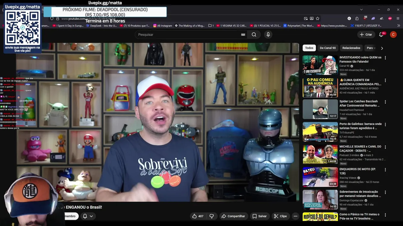Like the video with thumbs up
This screenshot has width=403, height=226.
click(198, 216)
